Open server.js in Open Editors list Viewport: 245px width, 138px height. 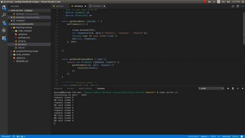tap(29, 14)
